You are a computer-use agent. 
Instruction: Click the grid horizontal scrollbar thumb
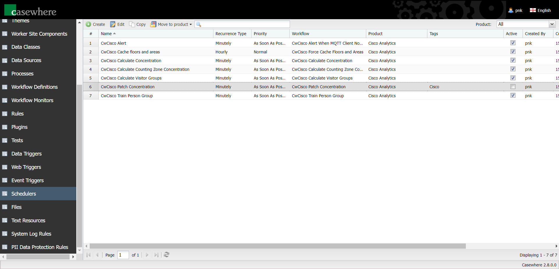click(278, 246)
